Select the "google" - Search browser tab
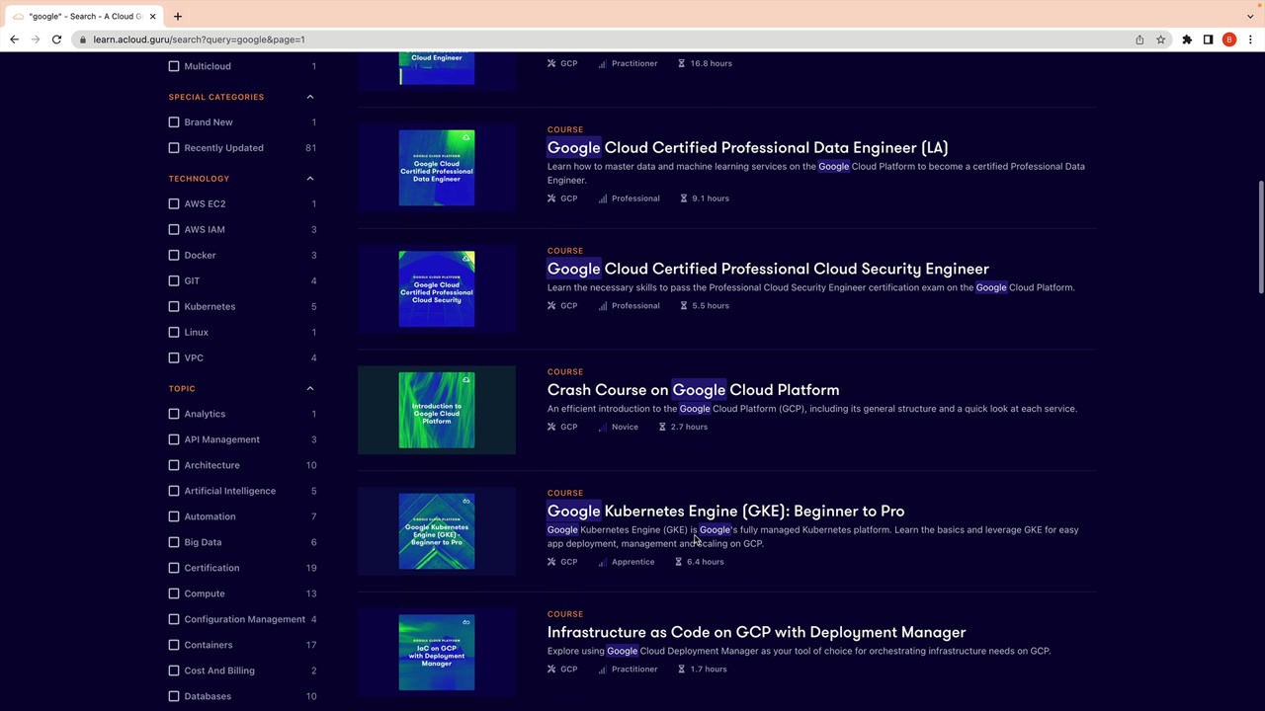 click(x=85, y=16)
